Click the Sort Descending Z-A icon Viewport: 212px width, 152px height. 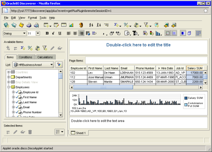click(99, 25)
